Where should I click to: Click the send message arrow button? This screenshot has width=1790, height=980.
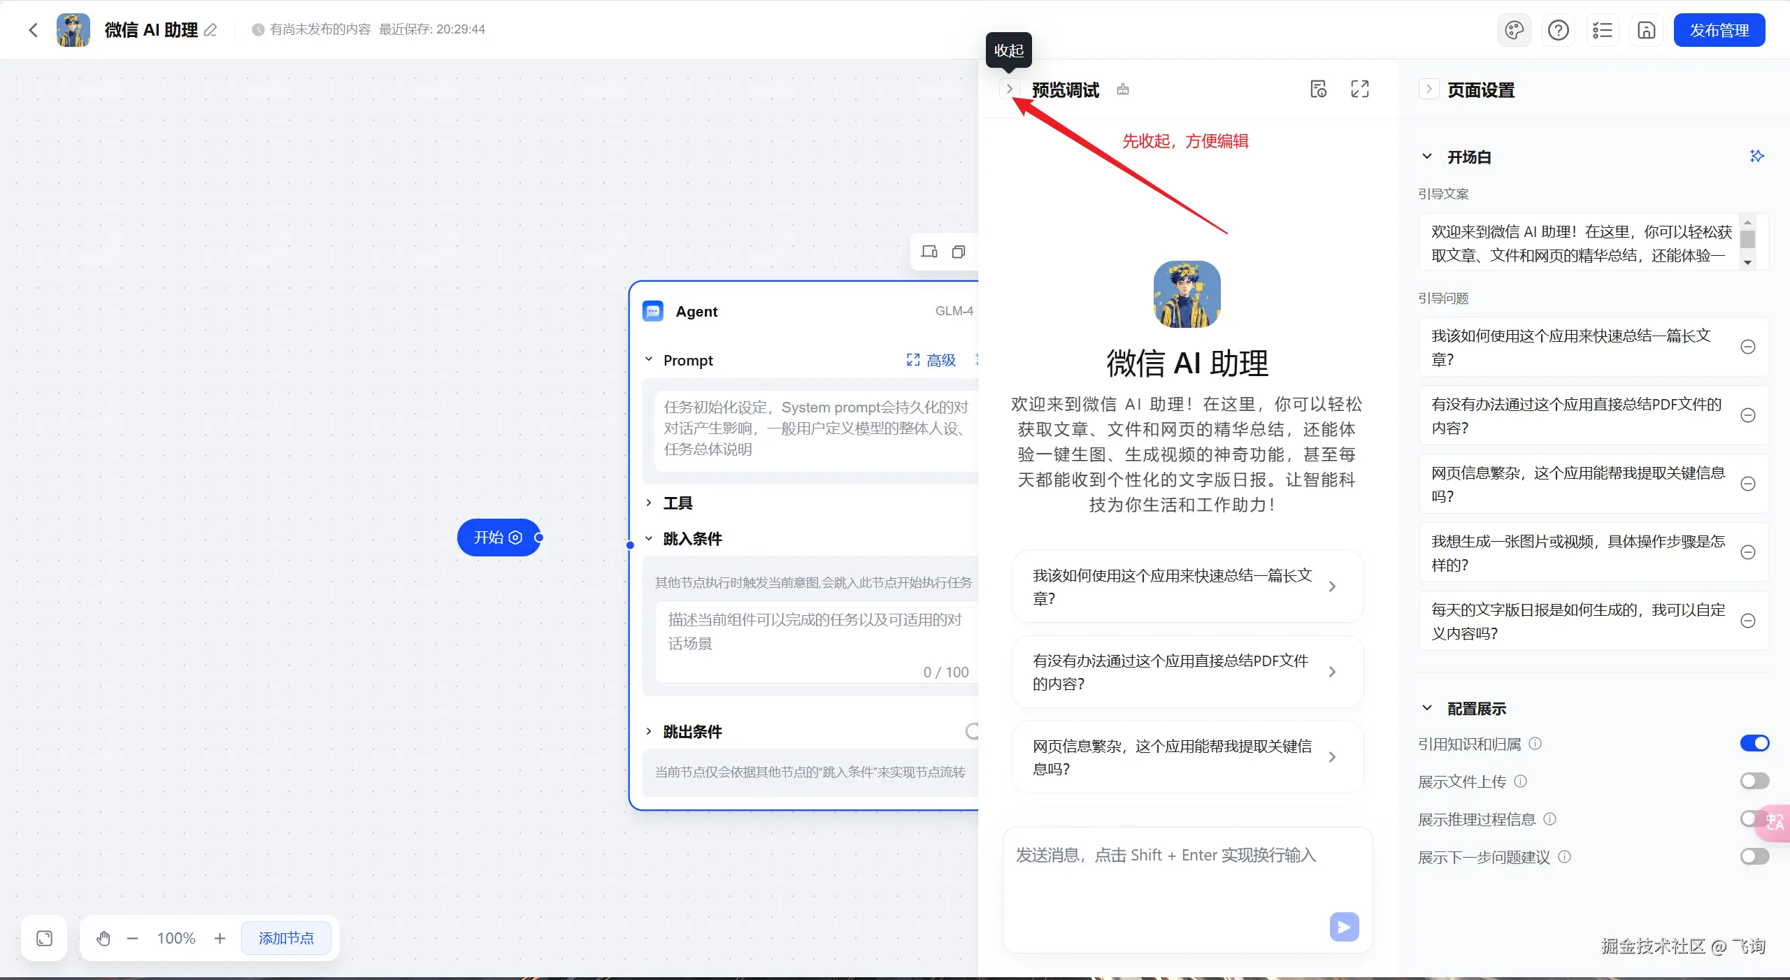click(x=1344, y=927)
